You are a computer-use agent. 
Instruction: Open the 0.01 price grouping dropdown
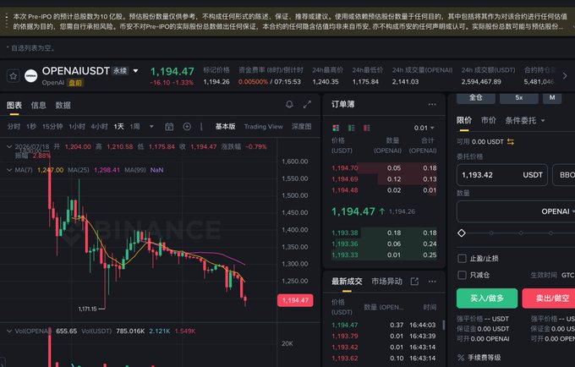[x=424, y=128]
